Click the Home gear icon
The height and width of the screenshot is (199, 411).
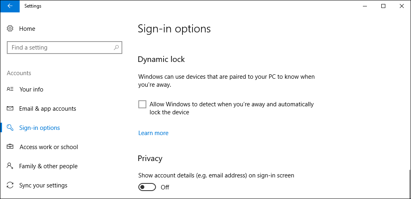click(x=10, y=29)
